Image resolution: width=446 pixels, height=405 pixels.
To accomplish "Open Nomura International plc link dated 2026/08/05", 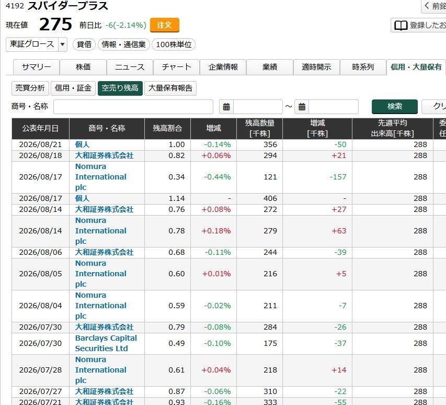I will 101,274.
